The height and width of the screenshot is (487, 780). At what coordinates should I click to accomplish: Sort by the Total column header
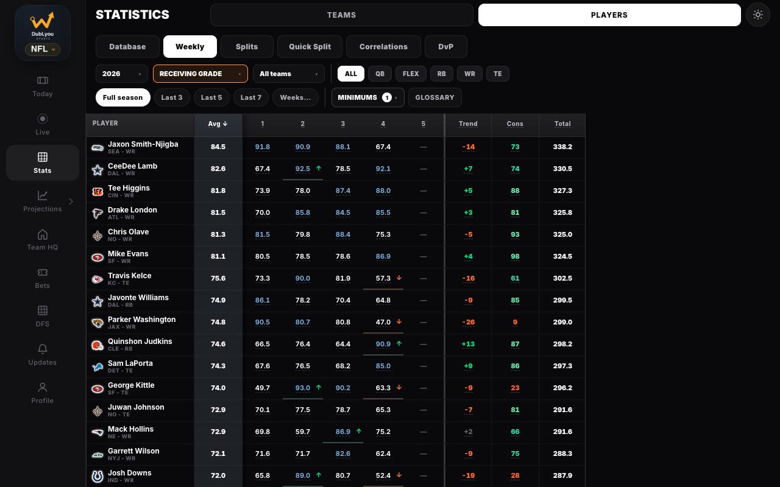[x=562, y=124]
